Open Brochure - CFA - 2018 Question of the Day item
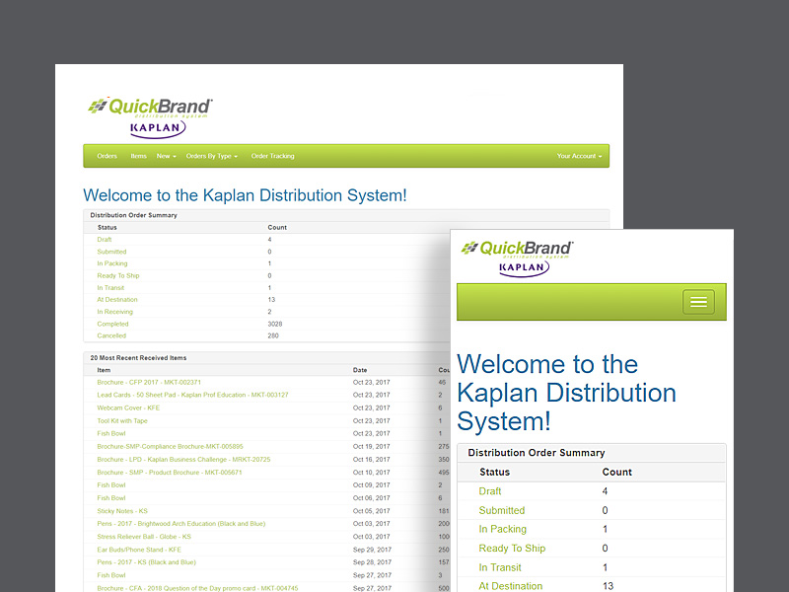Screen dimensions: 789x592 point(198,588)
